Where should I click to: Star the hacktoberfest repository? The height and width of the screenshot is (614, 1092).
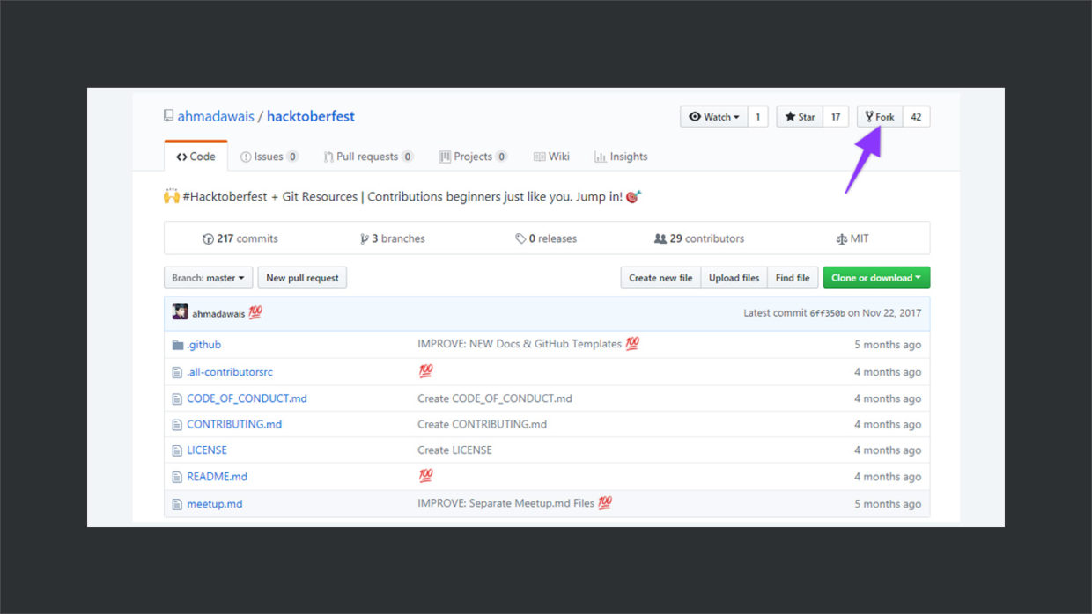[799, 115]
